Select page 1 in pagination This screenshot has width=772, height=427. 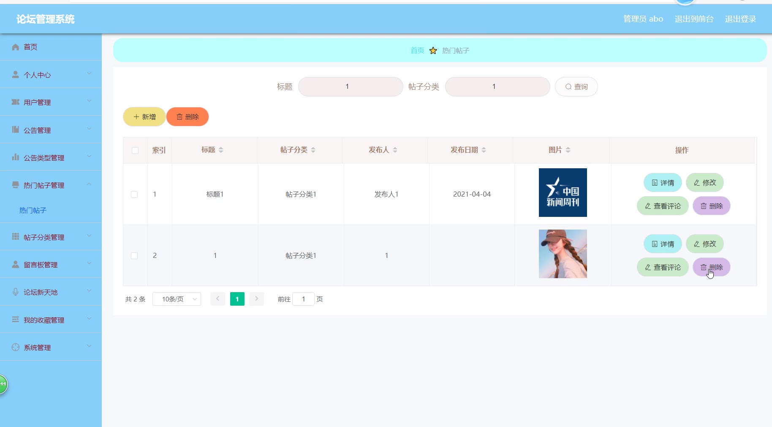point(237,299)
